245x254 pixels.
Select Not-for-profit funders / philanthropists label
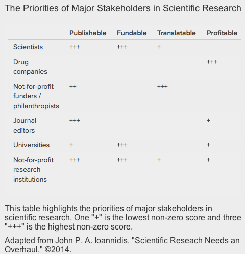[x=36, y=96]
